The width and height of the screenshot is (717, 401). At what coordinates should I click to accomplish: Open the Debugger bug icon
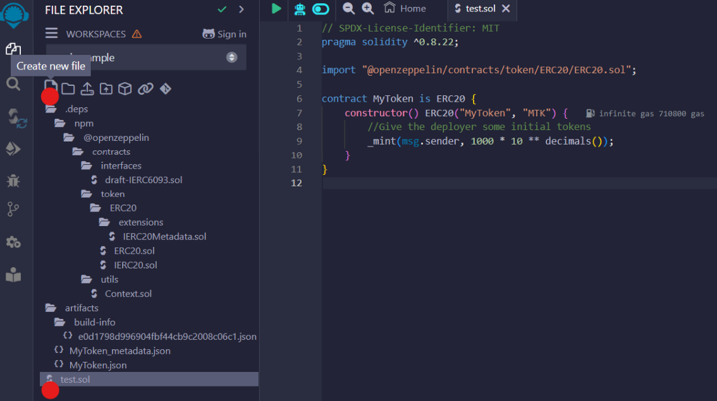coord(13,181)
